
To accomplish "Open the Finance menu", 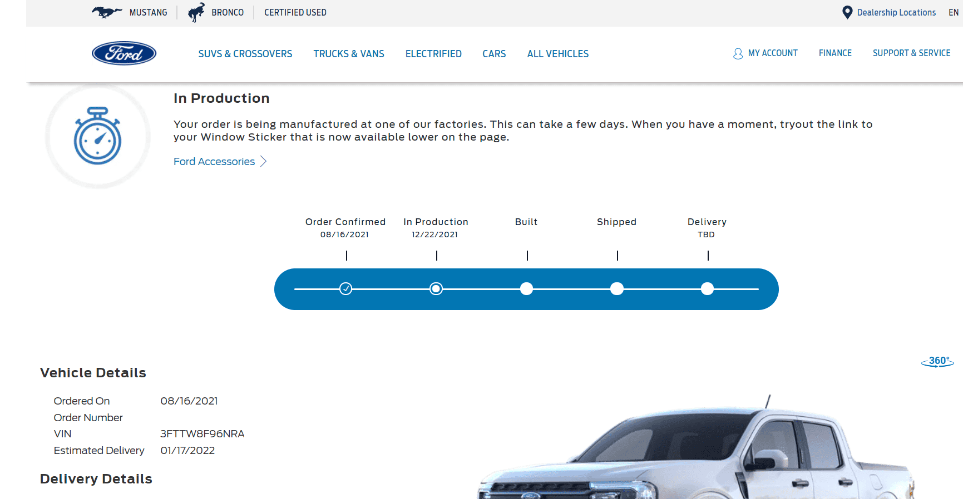I will tap(835, 53).
